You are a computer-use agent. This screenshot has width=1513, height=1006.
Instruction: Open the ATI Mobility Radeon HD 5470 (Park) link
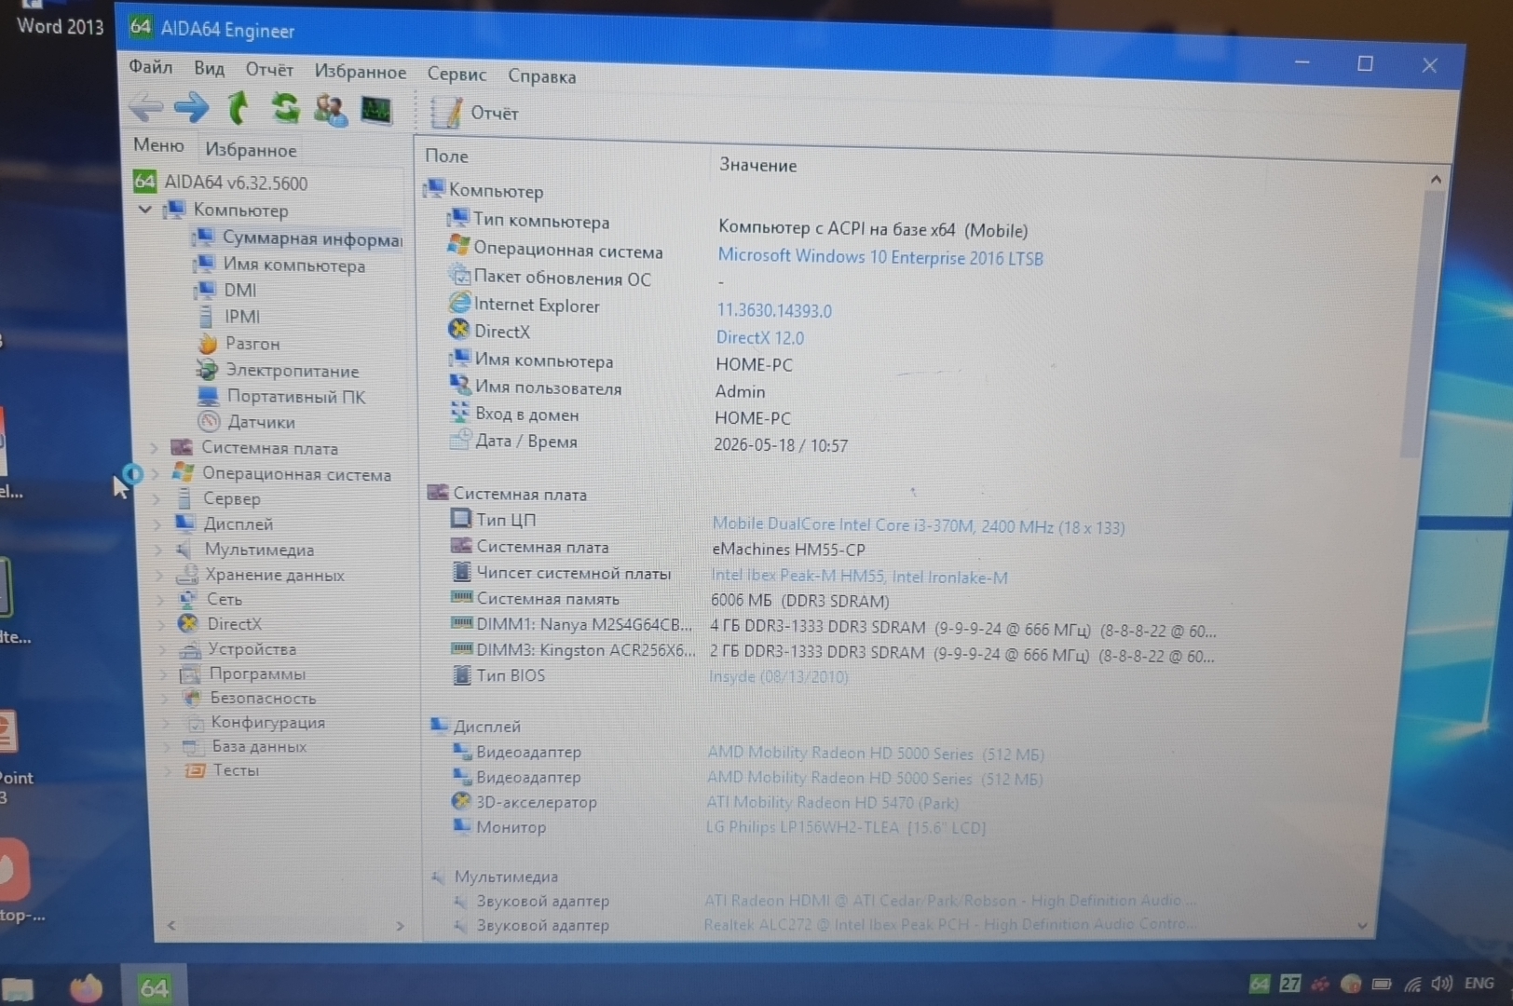pyautogui.click(x=832, y=802)
